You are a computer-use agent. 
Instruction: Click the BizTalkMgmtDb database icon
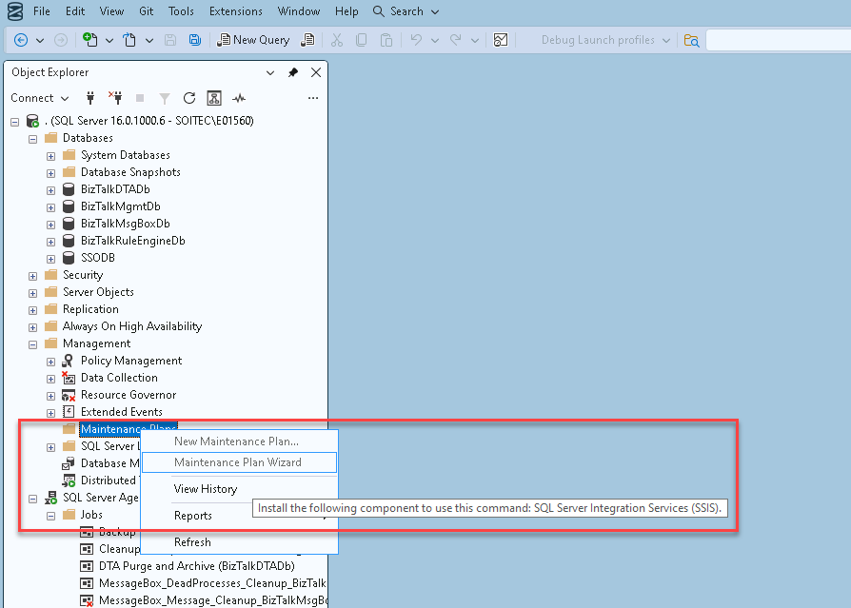click(x=69, y=206)
